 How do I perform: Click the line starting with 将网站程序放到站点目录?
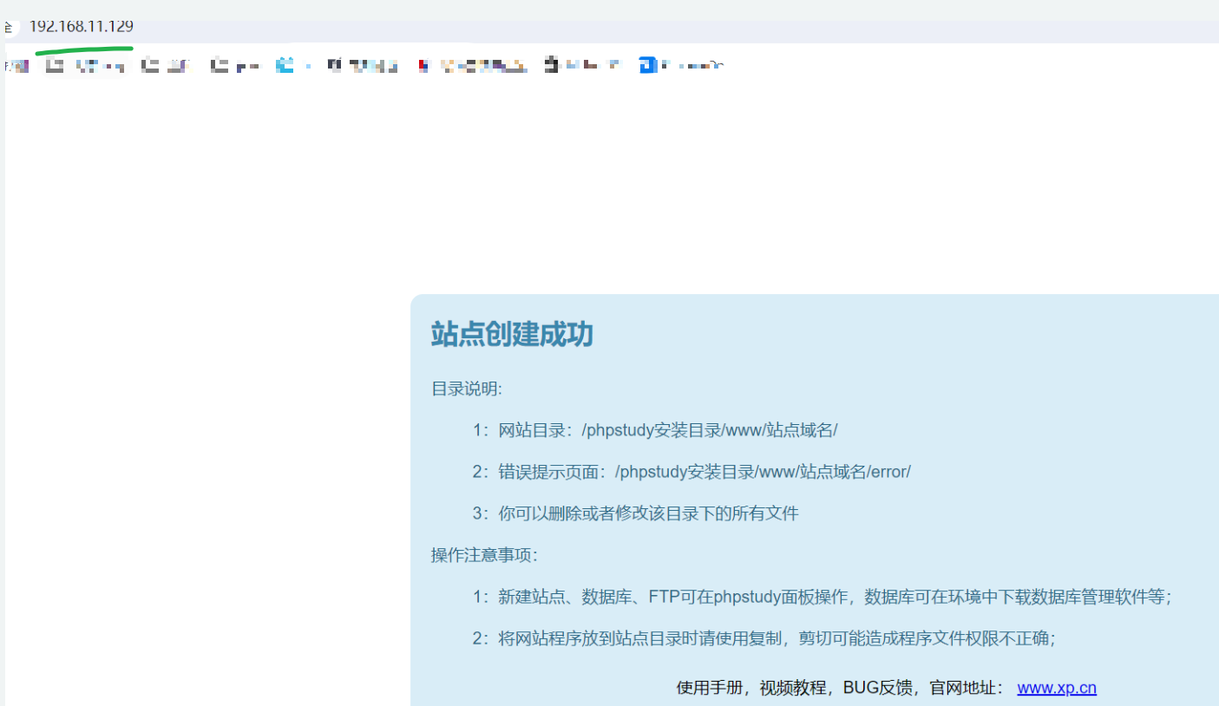[763, 638]
